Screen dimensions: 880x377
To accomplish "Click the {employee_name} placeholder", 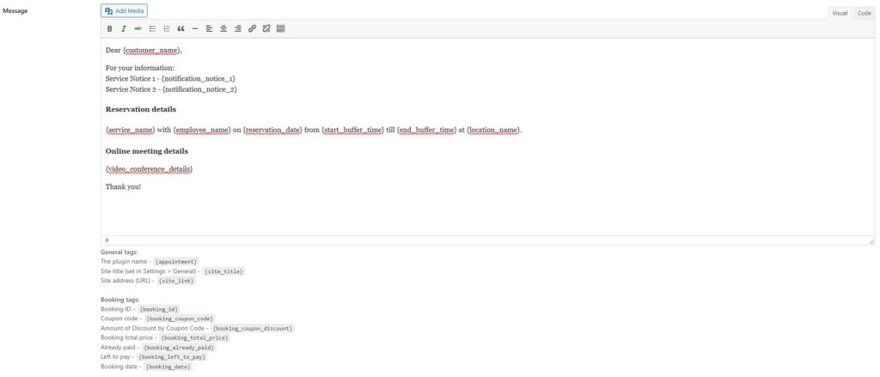I will 202,131.
